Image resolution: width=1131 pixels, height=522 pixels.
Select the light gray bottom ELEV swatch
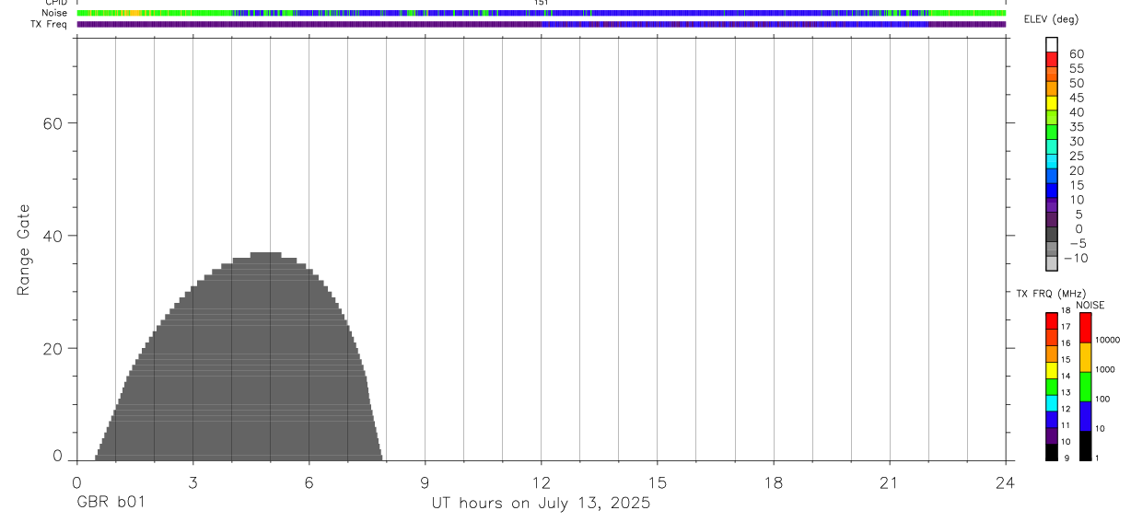1052,263
